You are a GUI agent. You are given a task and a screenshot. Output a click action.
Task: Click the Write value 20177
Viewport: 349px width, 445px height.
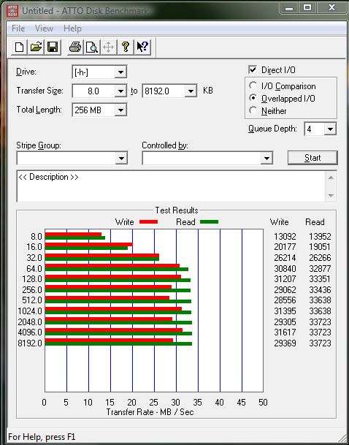pos(285,247)
